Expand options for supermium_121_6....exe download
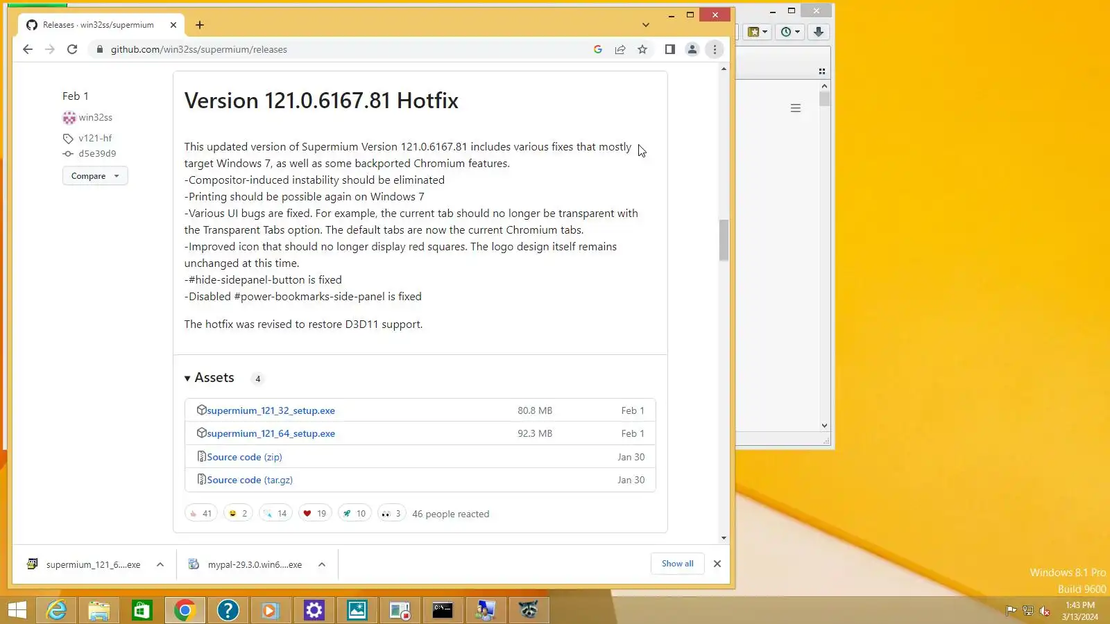This screenshot has height=624, width=1110. (x=160, y=564)
